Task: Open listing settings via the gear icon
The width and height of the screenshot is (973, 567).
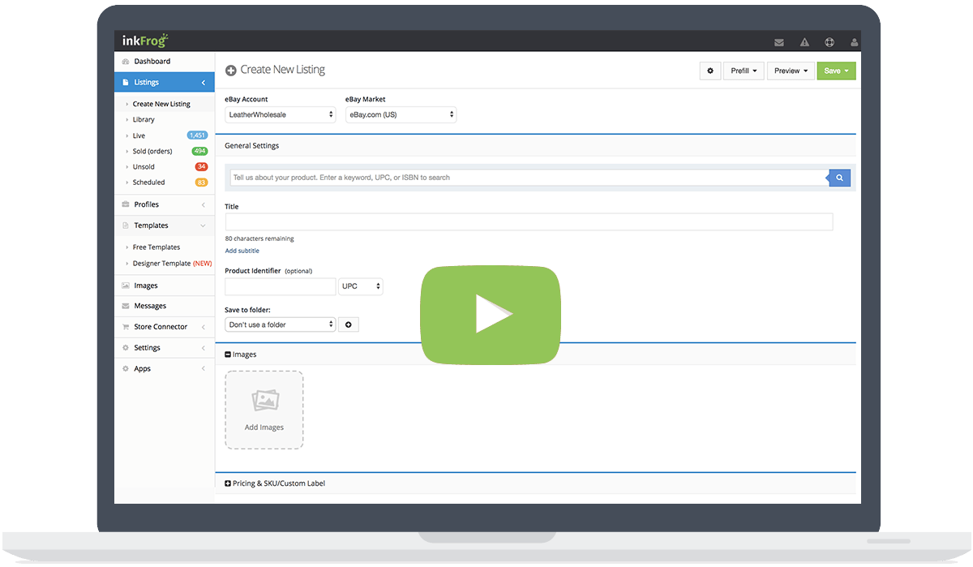Action: coord(709,71)
